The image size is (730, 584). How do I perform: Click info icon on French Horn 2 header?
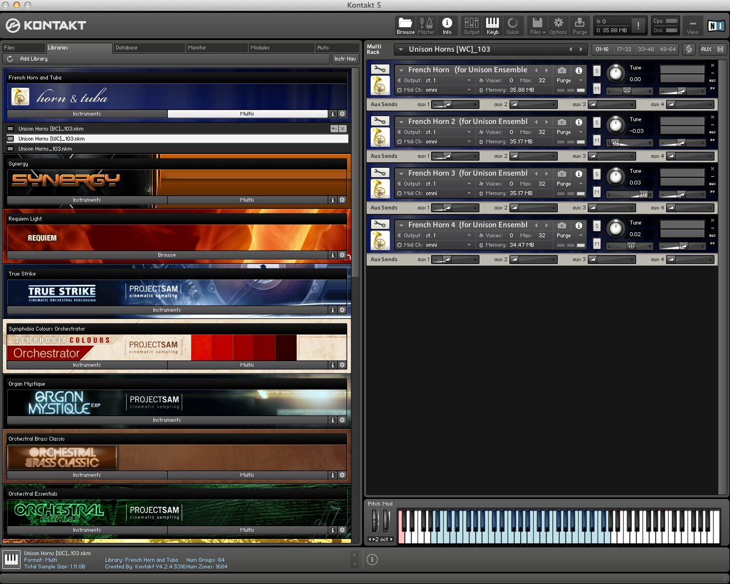click(579, 122)
